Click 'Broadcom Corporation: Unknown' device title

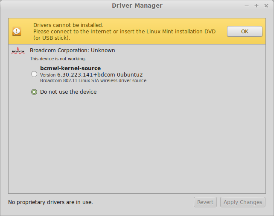pyautogui.click(x=73, y=50)
